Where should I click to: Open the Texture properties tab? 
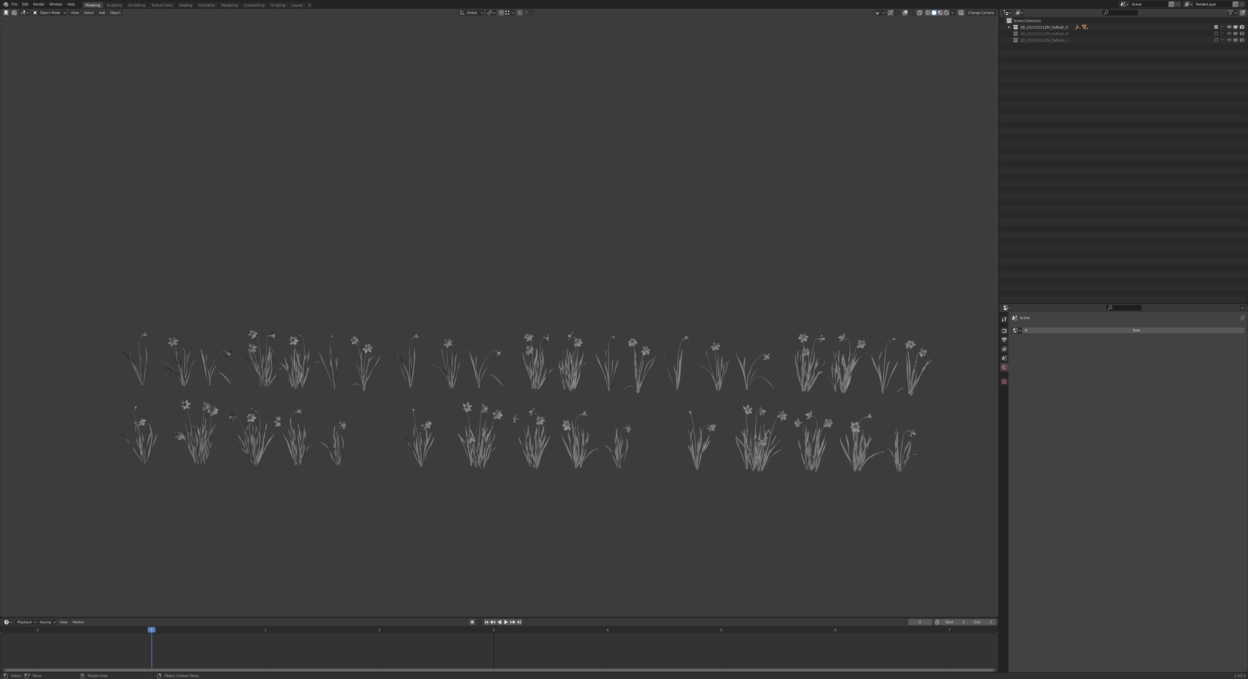(1004, 382)
